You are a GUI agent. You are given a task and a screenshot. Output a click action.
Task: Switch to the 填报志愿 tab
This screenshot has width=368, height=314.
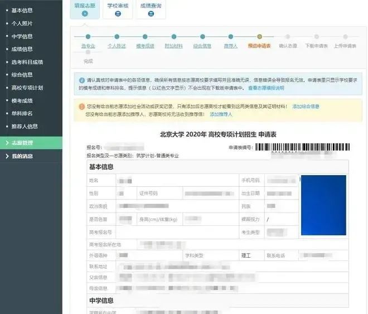point(85,9)
